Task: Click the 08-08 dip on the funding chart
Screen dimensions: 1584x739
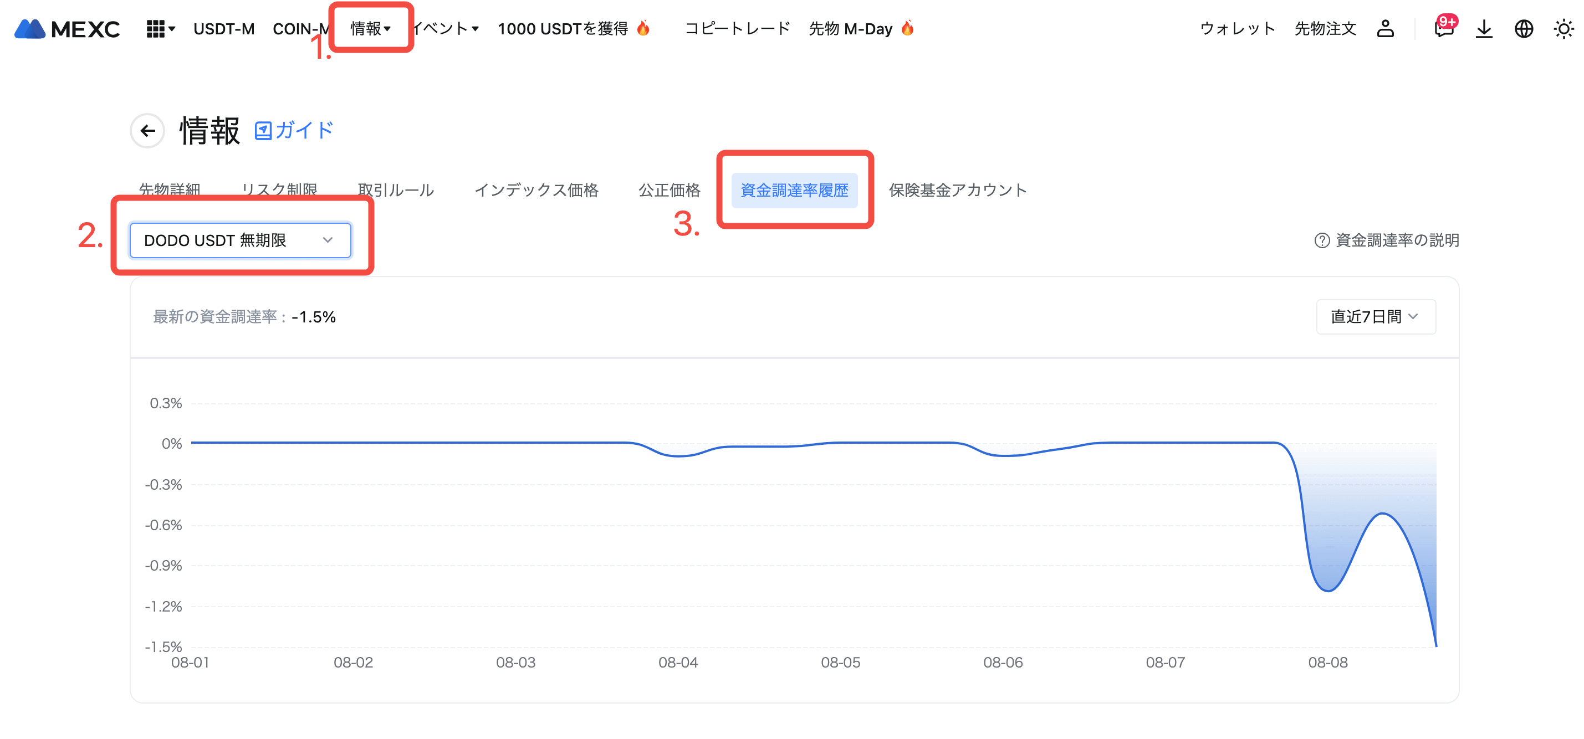Action: (1328, 589)
